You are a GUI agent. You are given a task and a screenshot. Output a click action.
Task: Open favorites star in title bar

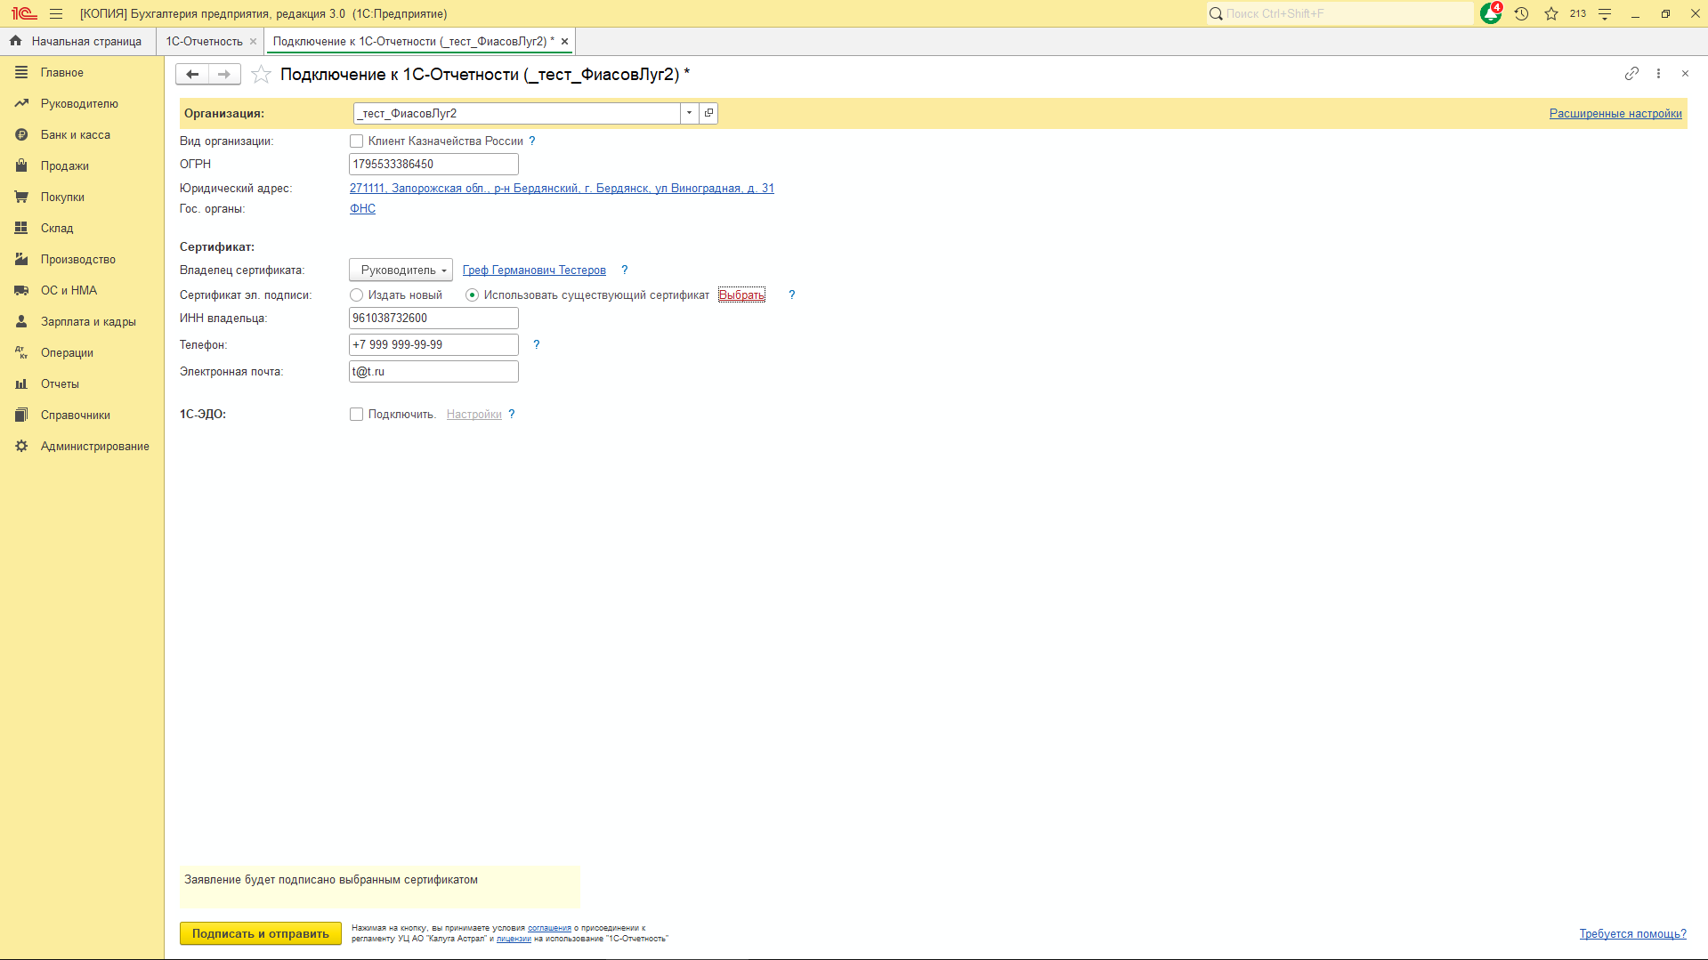point(1551,13)
